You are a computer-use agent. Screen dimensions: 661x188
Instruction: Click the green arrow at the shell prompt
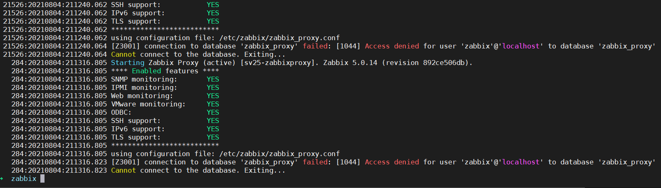(2, 178)
